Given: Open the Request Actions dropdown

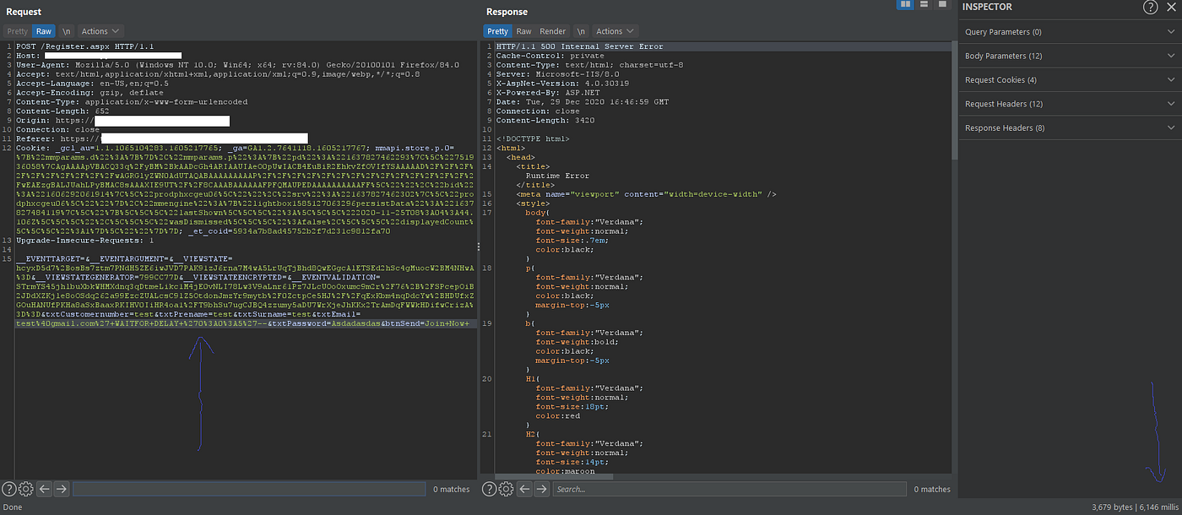Looking at the screenshot, I should point(100,31).
